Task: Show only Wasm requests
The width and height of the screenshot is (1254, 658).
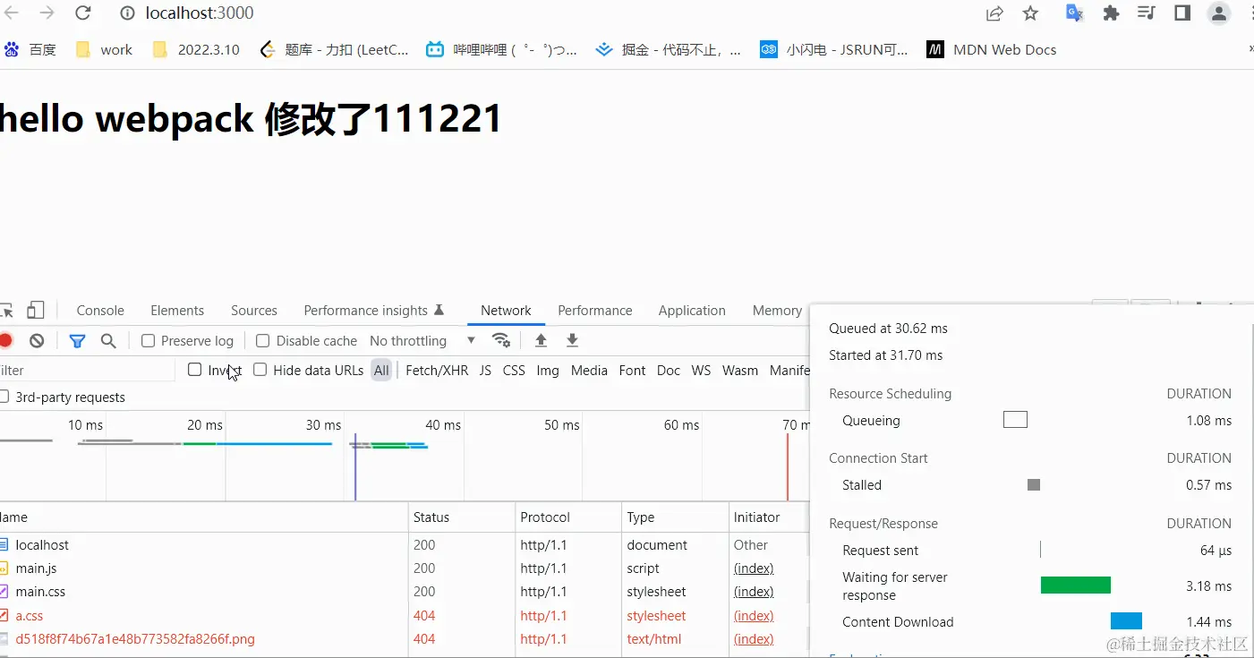Action: coord(740,371)
